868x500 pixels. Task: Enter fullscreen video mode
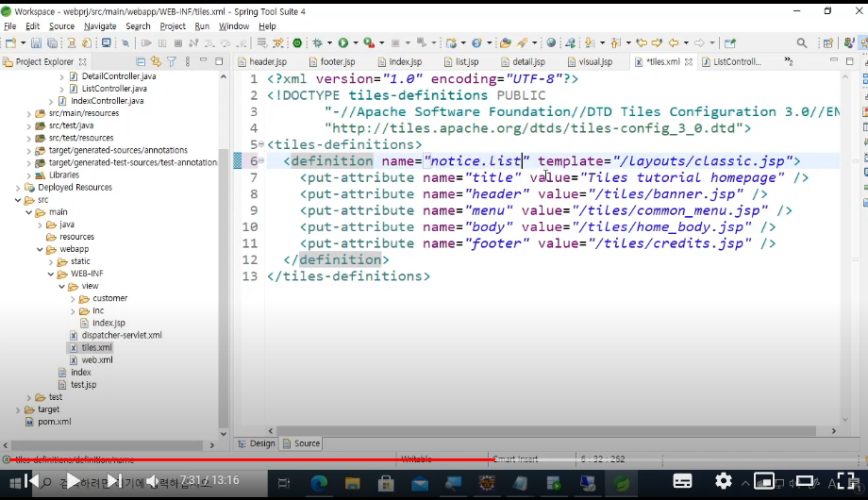pyautogui.click(x=846, y=481)
